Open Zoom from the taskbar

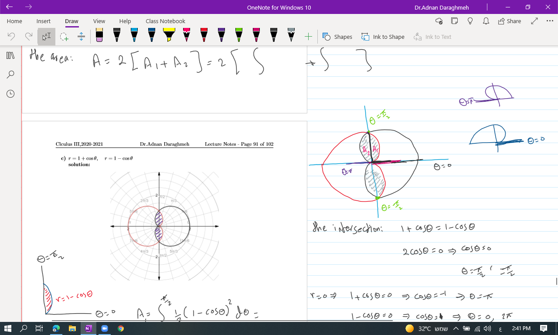click(105, 328)
